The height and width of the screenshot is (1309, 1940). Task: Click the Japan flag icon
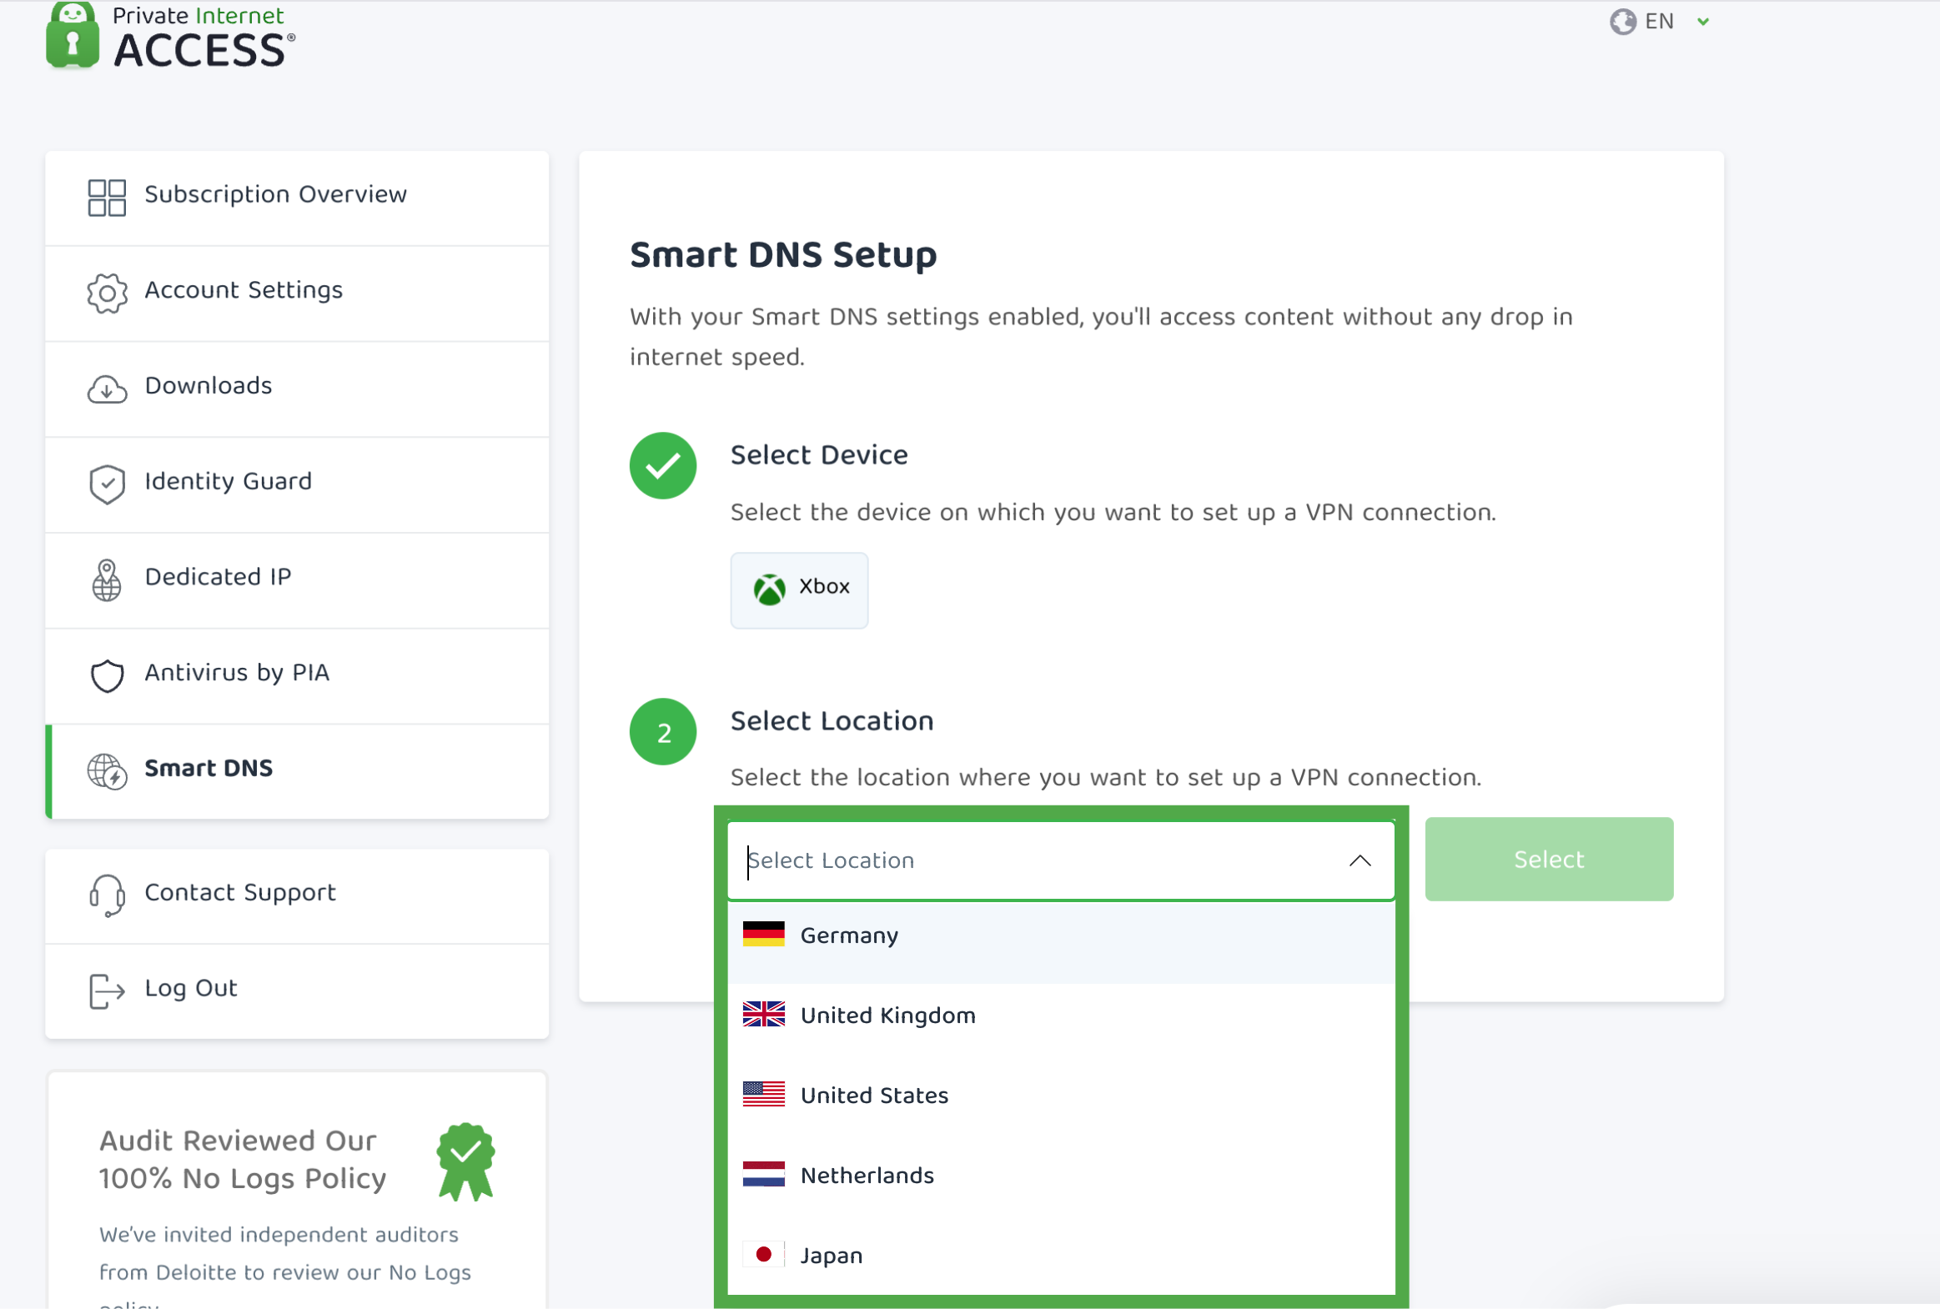tap(763, 1255)
